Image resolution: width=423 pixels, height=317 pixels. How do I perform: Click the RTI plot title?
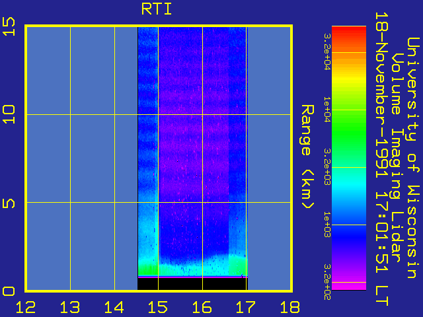coord(157,9)
